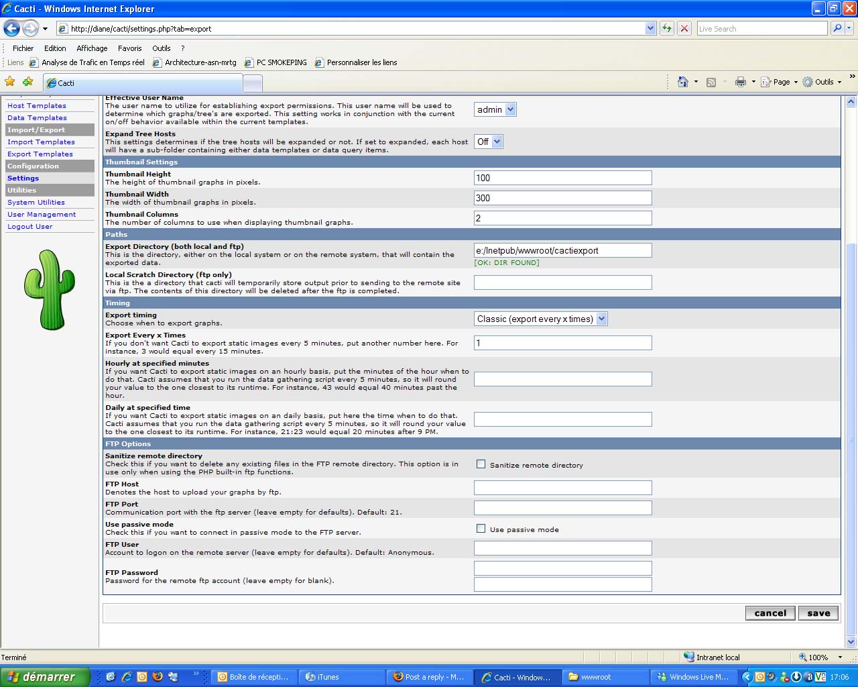The height and width of the screenshot is (687, 858).
Task: Open the Affichage menu
Action: pyautogui.click(x=92, y=48)
